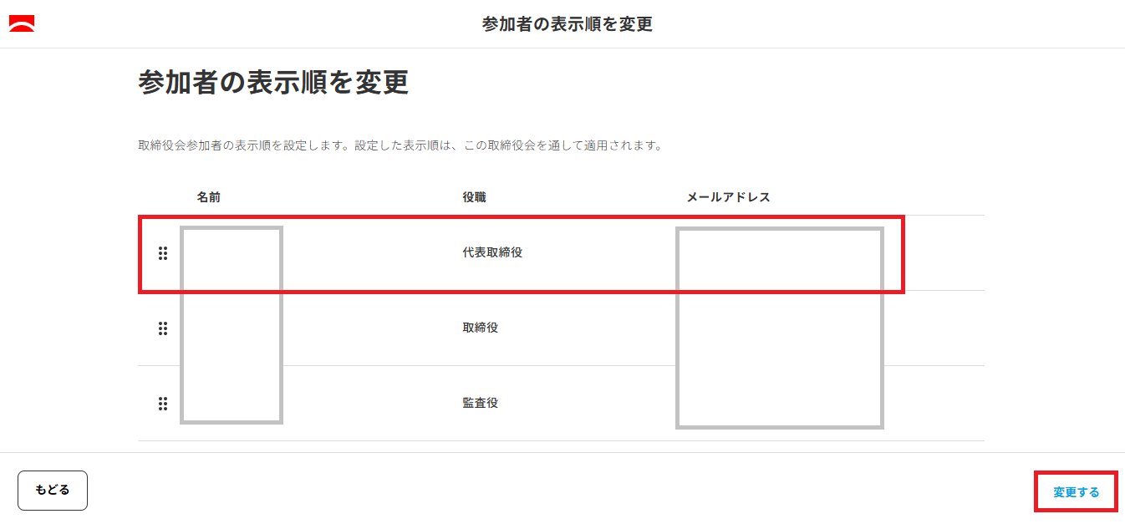Click the name cell in the 監査役 row
This screenshot has height=524, width=1125.
231,404
